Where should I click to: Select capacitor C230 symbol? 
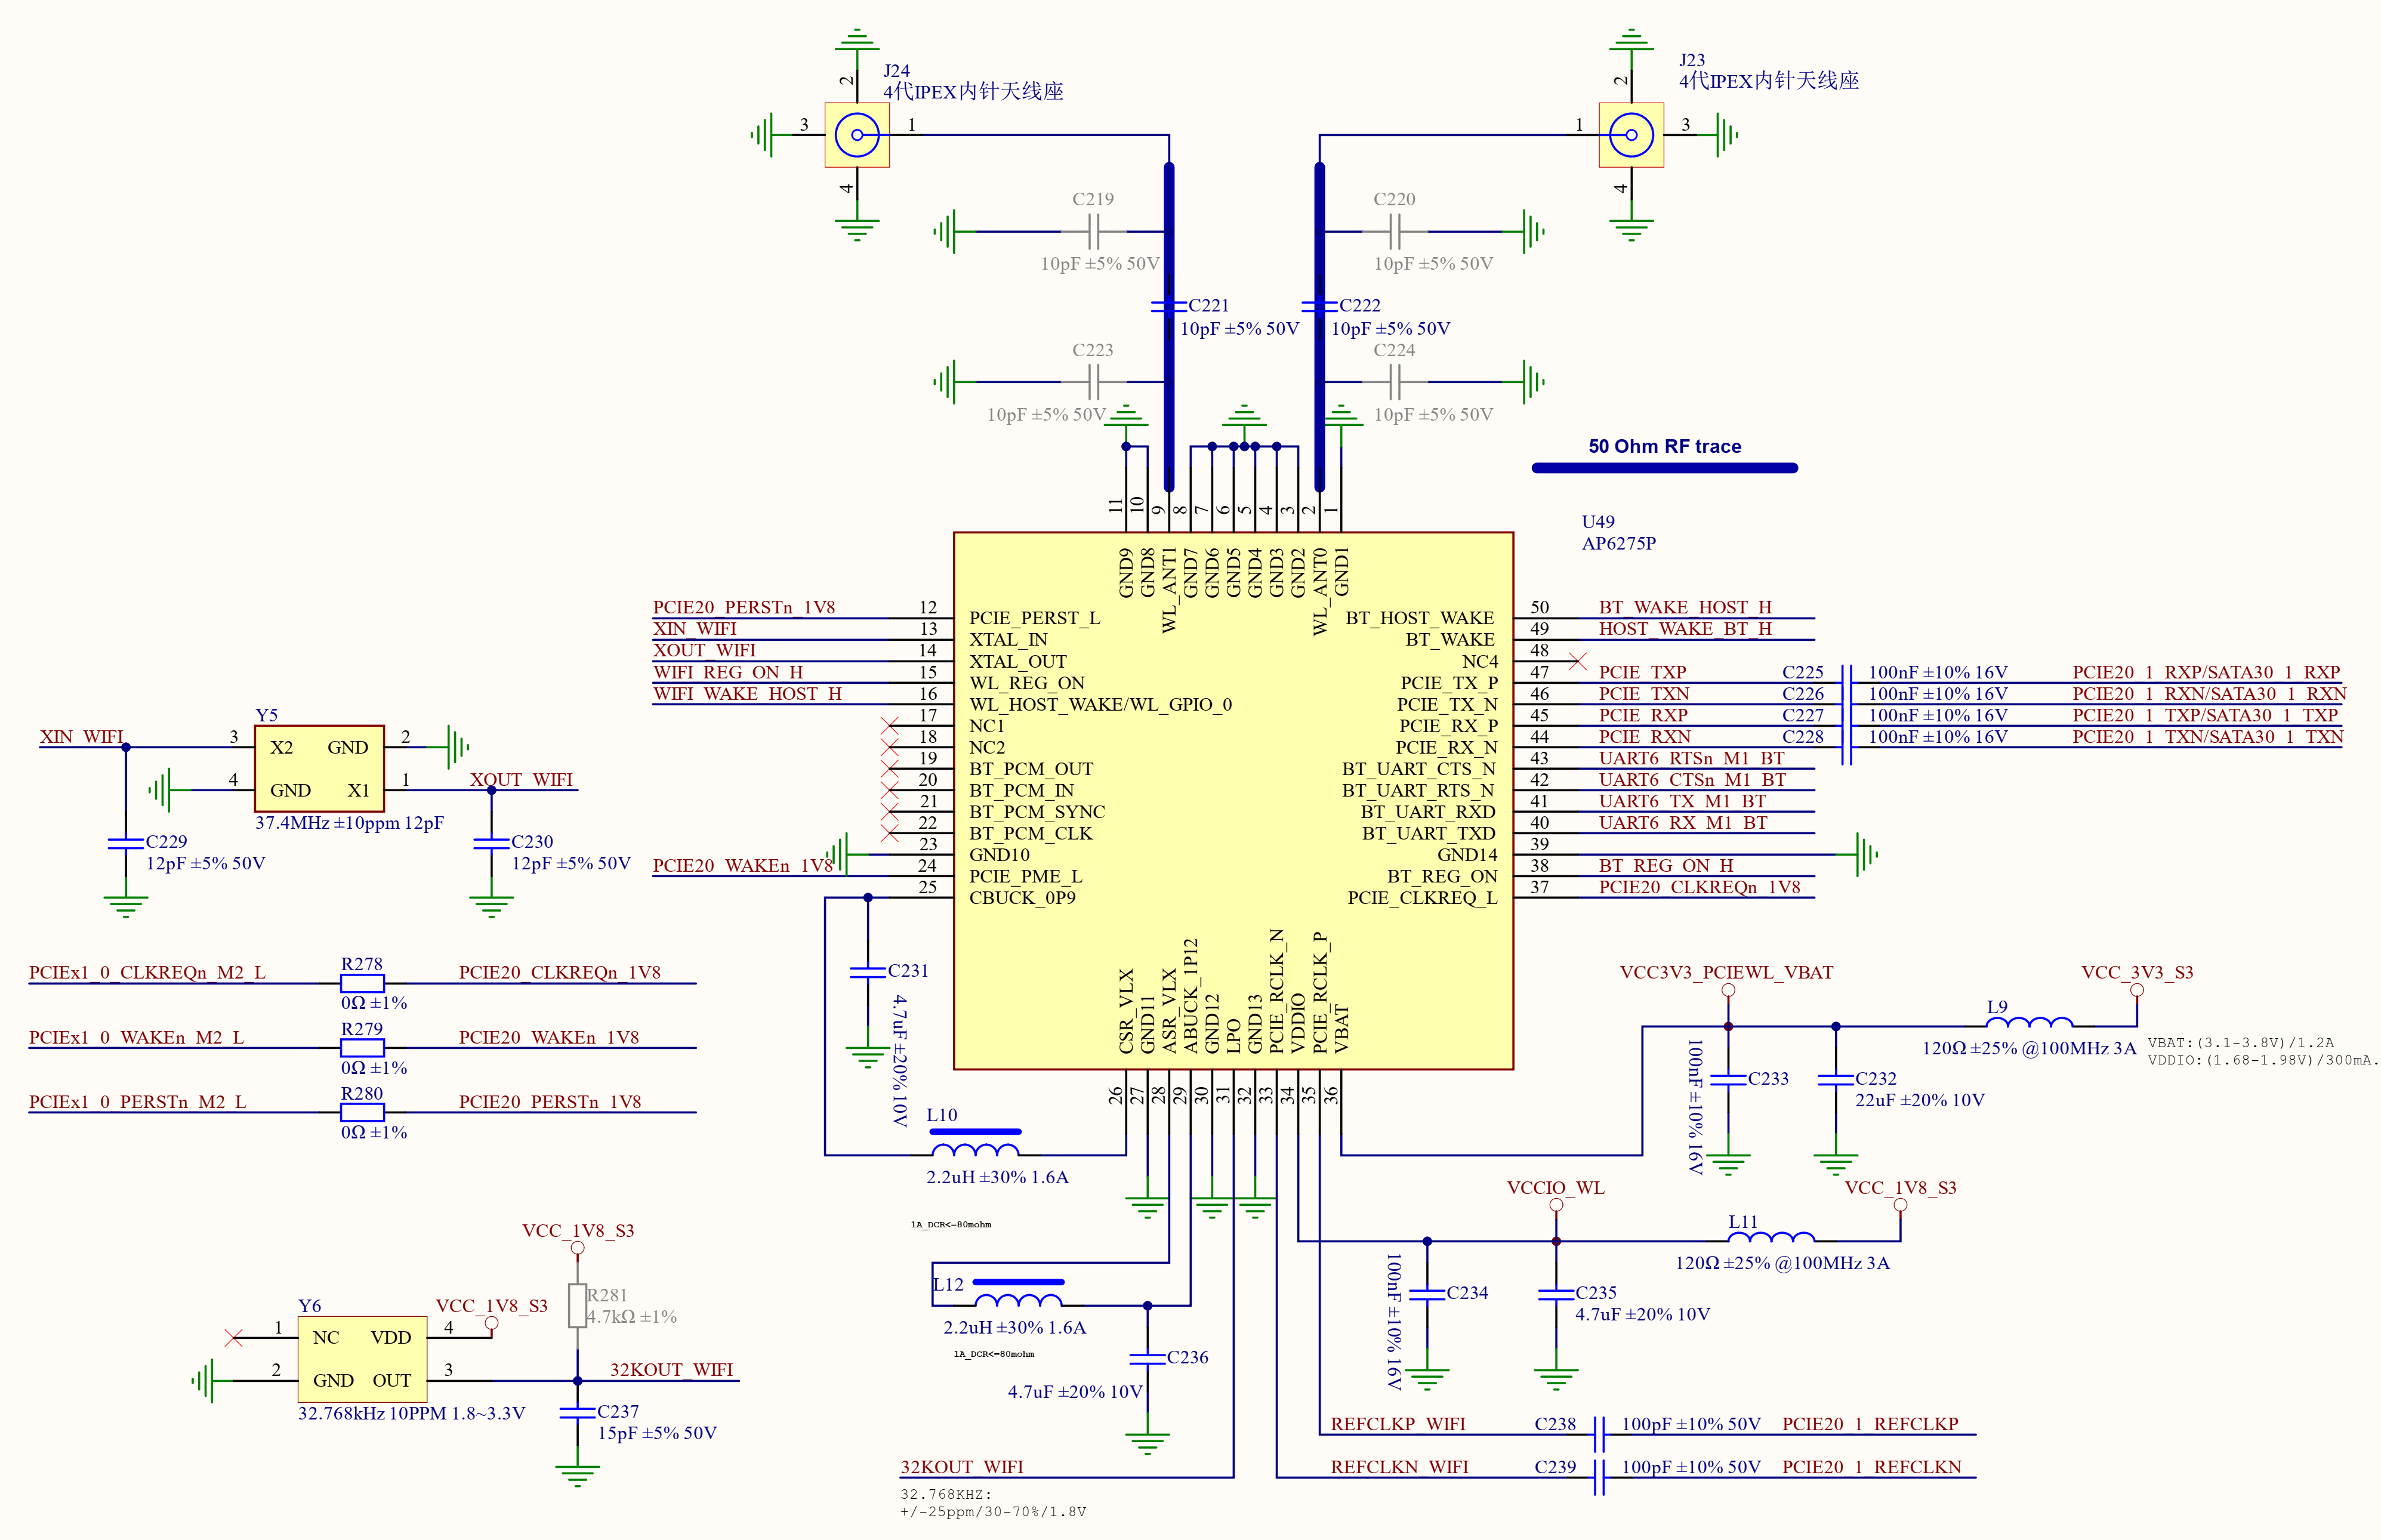[491, 843]
